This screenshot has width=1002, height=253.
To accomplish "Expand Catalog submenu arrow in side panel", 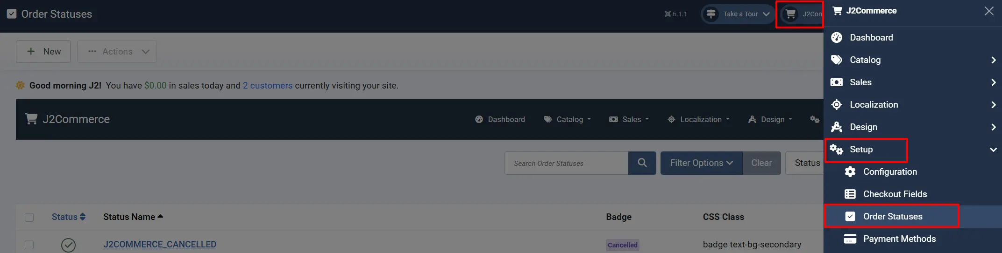I will [993, 60].
